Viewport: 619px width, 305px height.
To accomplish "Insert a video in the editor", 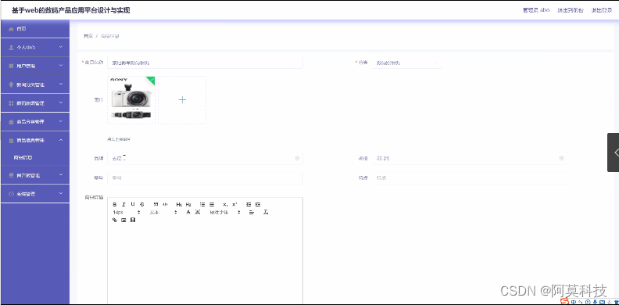I will [x=133, y=220].
